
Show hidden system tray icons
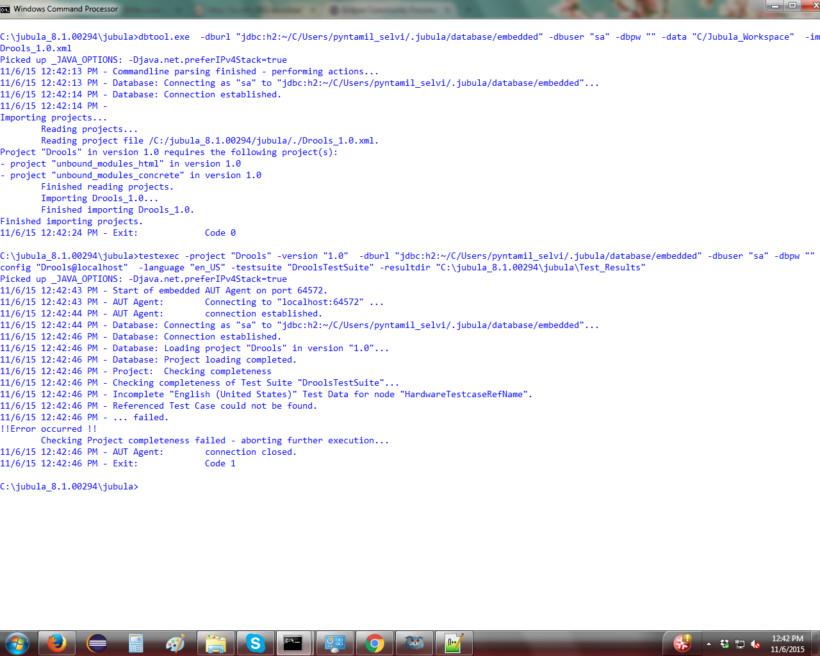click(x=709, y=644)
